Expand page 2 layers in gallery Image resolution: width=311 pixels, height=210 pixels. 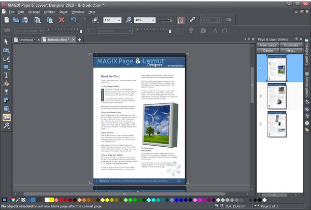pos(261,96)
